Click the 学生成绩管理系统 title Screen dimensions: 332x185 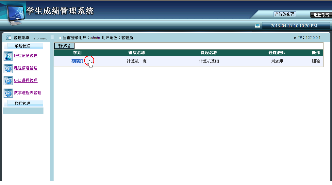[x=60, y=11]
